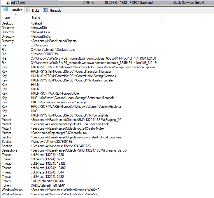Select thread handle 13128
This screenshot has width=214, height=198.
[x=48, y=164]
